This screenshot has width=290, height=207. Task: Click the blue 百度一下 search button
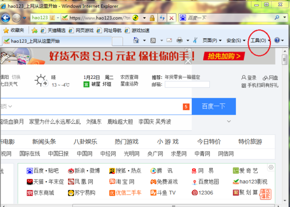coord(214,106)
